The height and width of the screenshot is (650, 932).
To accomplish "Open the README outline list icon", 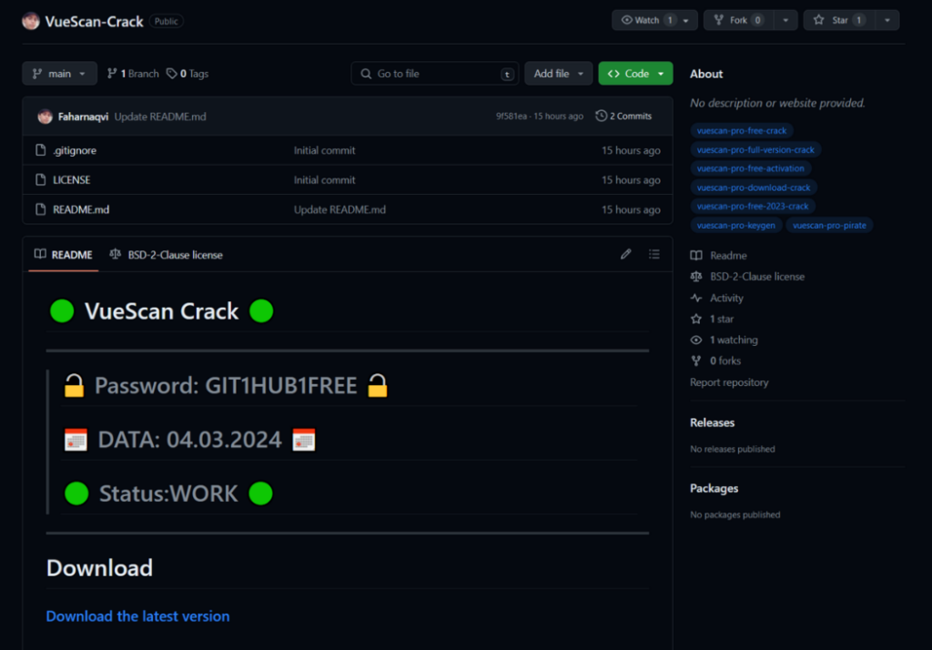I will pyautogui.click(x=653, y=255).
